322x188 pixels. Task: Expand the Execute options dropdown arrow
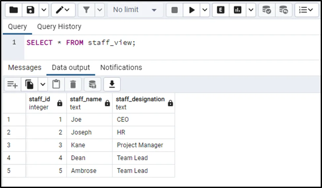[x=205, y=10]
